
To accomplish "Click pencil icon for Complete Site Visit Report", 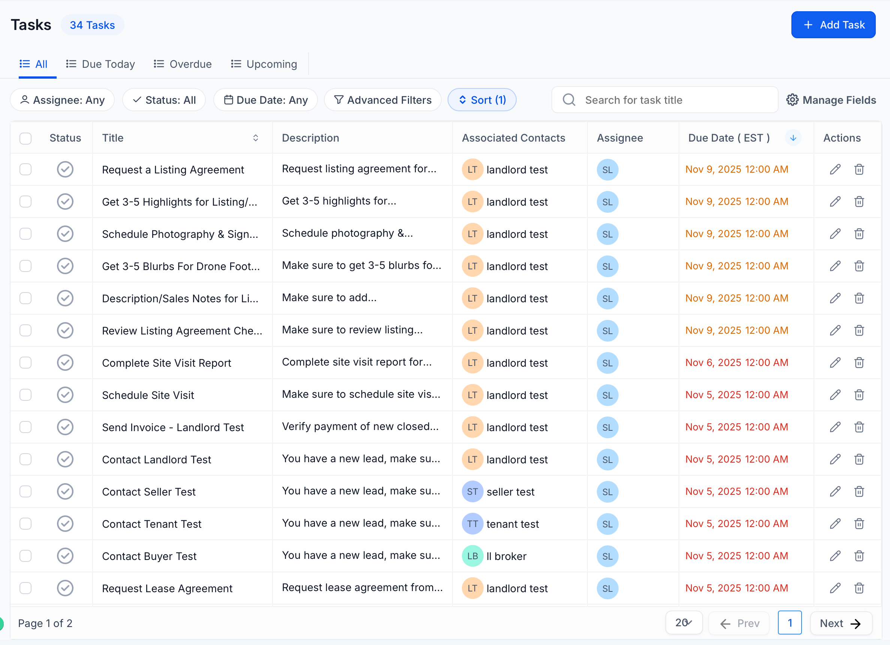I will coord(835,363).
